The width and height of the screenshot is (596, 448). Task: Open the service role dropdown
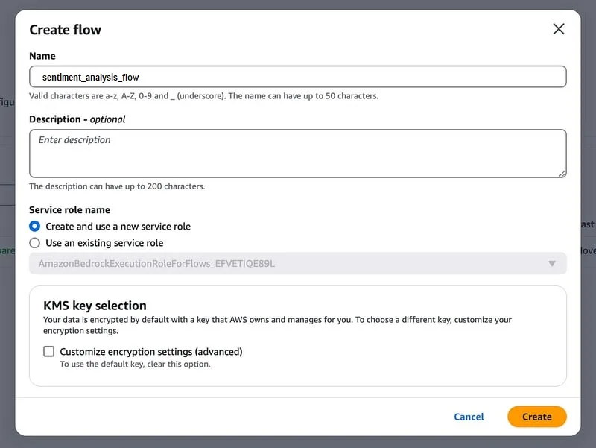(297, 264)
